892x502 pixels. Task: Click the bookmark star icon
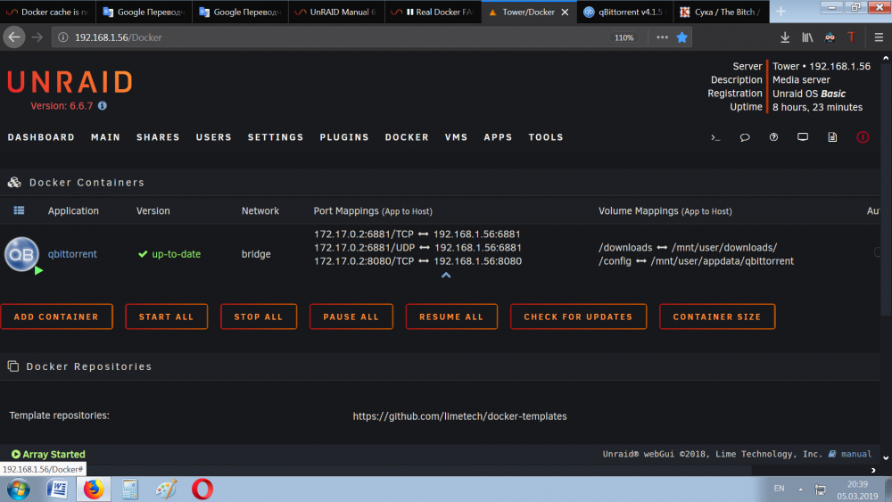pos(682,37)
